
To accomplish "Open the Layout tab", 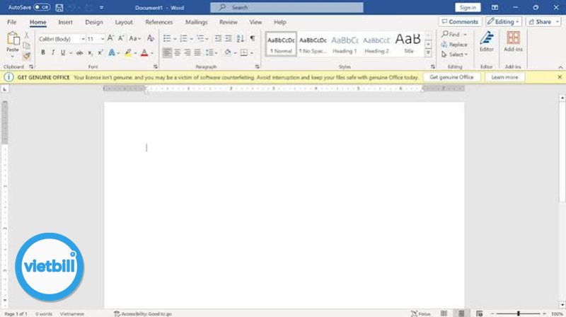I will (124, 22).
